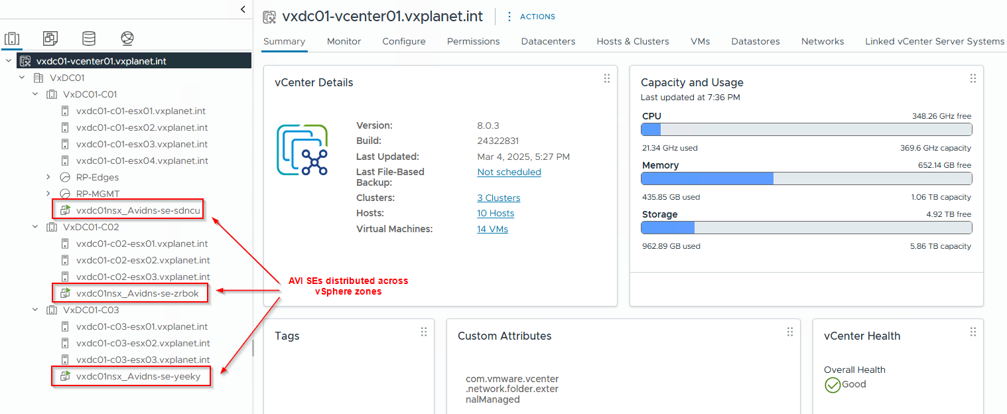Click the CPU usage bar
This screenshot has height=414, width=1007.
tap(806, 129)
